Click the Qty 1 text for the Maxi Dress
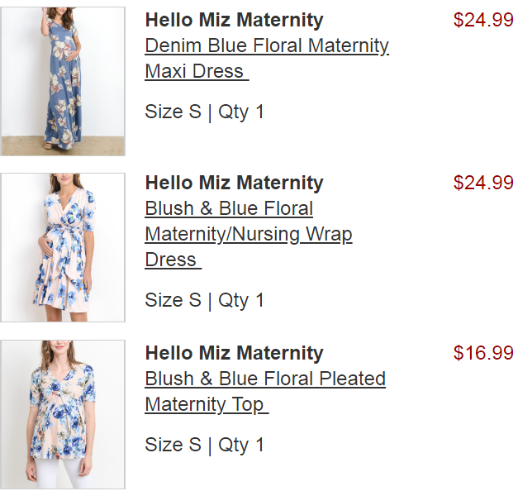The width and height of the screenshot is (518, 491). pos(241,112)
